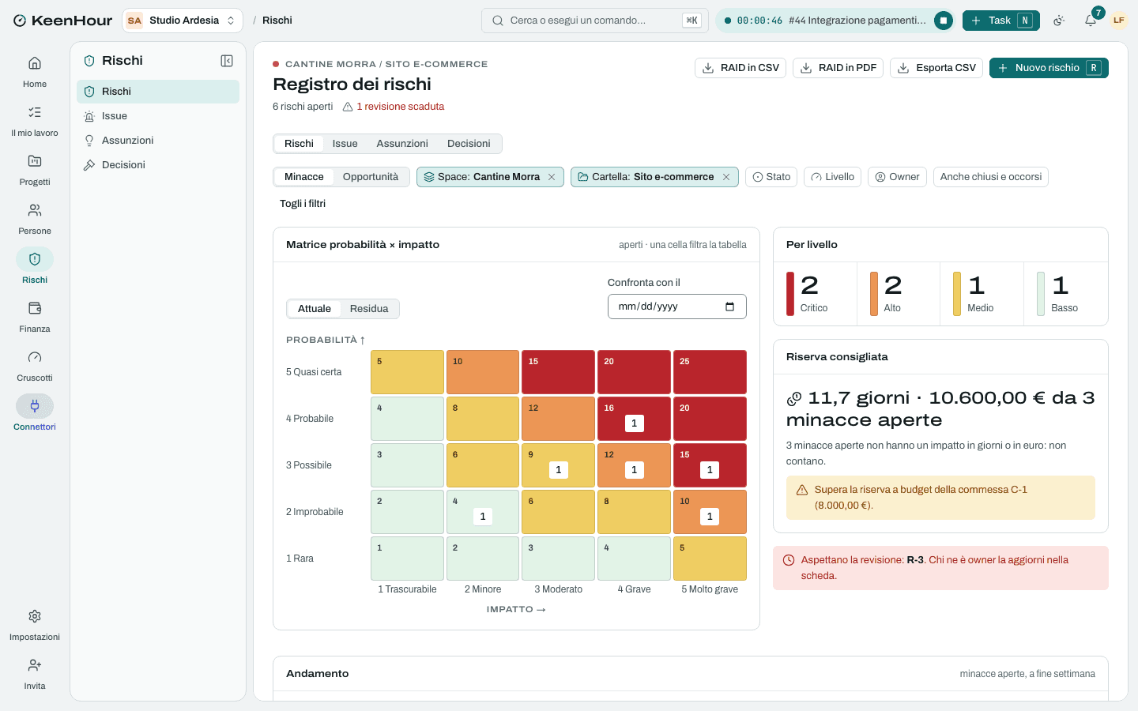Filter by the Critico level card

[816, 294]
